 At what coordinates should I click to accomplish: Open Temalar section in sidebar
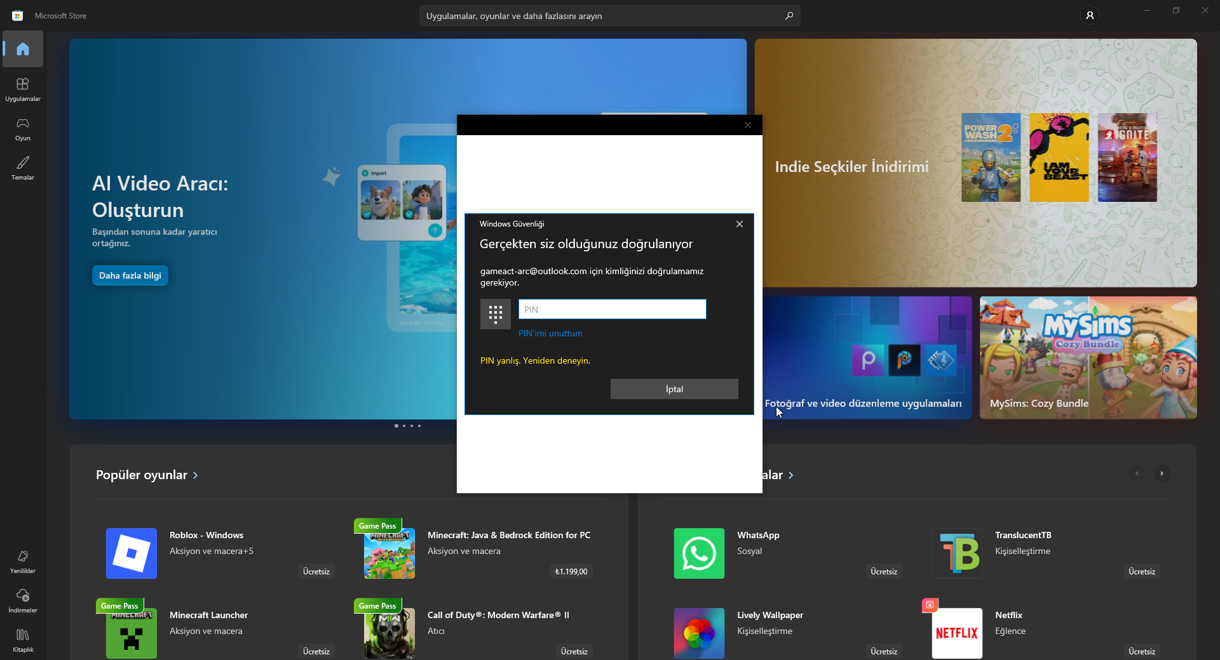pyautogui.click(x=23, y=168)
